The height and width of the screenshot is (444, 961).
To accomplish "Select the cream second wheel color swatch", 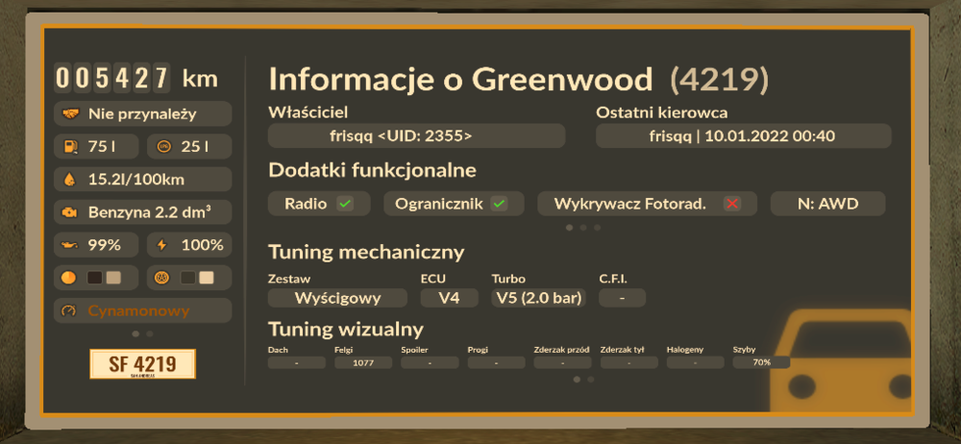I will (207, 278).
